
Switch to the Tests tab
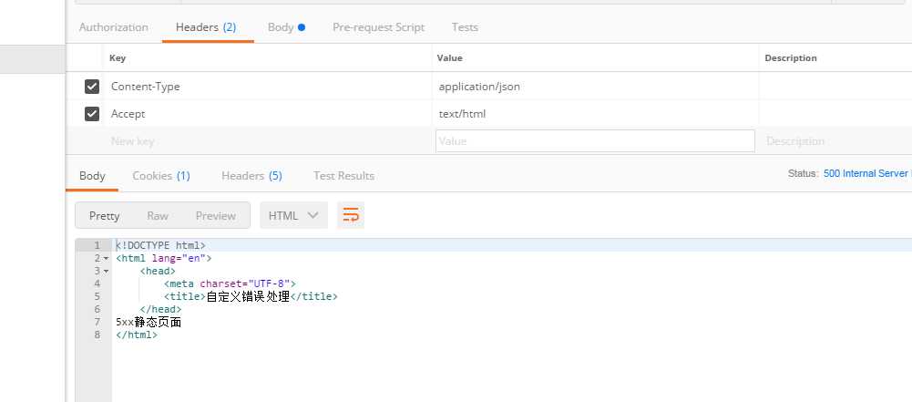click(465, 27)
